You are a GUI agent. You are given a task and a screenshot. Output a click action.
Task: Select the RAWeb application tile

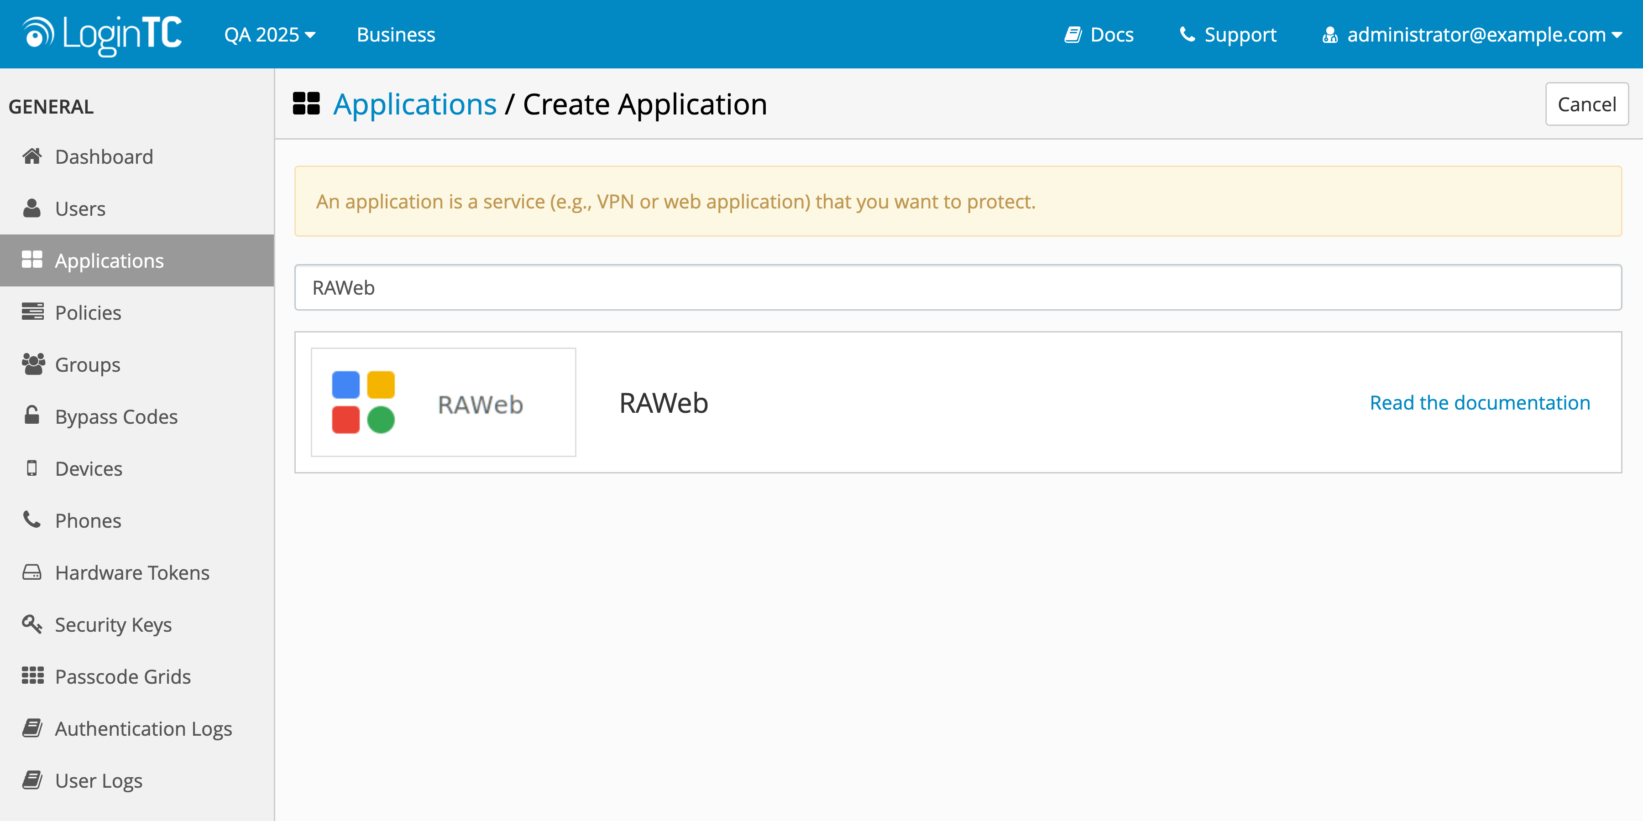click(443, 401)
